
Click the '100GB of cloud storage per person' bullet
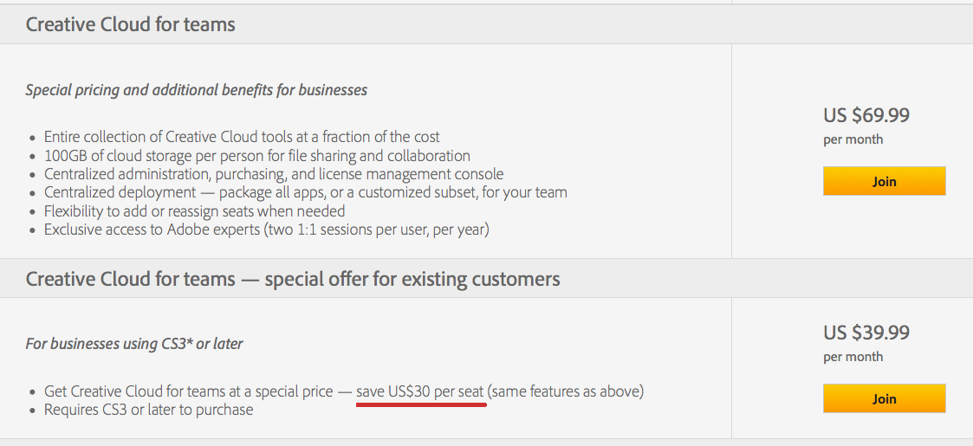tap(257, 155)
